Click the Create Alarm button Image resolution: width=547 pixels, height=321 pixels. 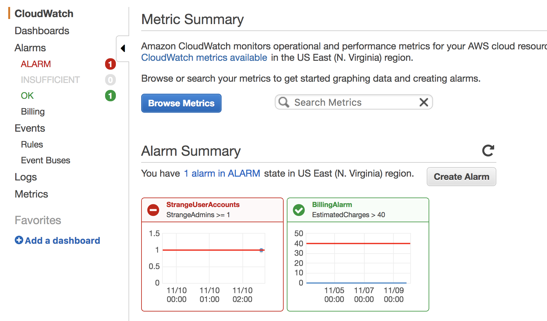[x=461, y=177]
